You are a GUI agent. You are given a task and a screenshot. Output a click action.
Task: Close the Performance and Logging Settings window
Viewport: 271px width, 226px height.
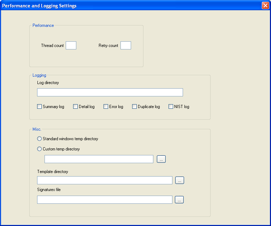point(265,5)
